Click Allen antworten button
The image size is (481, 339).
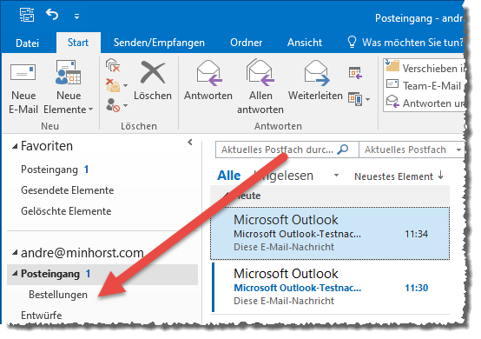pos(260,88)
